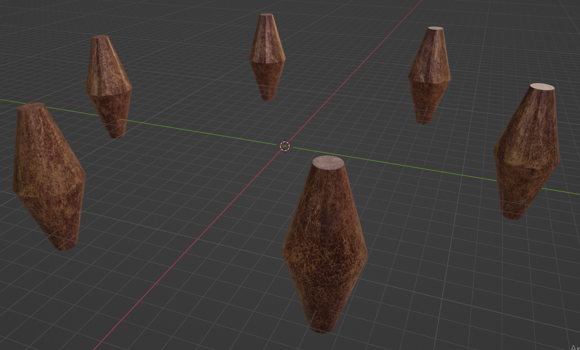Select the wooden spindle at the far left
The width and height of the screenshot is (580, 350).
pyautogui.click(x=49, y=176)
